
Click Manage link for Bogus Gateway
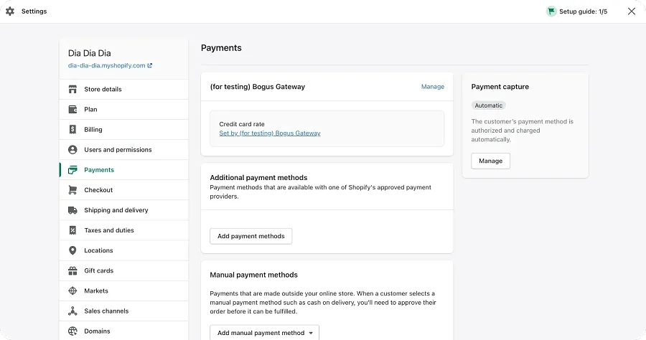click(x=433, y=87)
